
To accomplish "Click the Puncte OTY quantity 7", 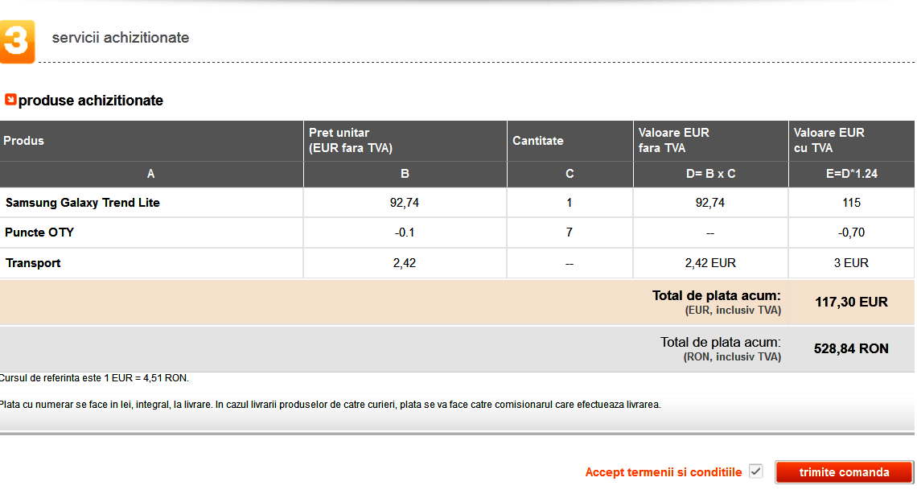I will 569,233.
